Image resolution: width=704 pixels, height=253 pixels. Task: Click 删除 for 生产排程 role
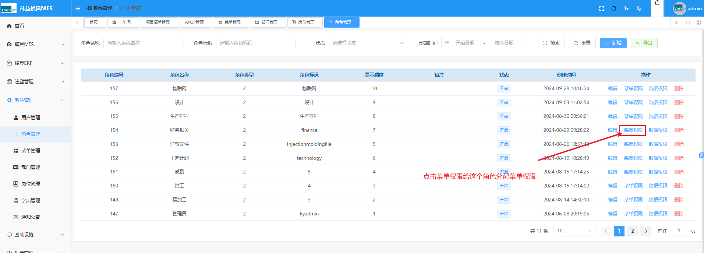[x=679, y=116]
